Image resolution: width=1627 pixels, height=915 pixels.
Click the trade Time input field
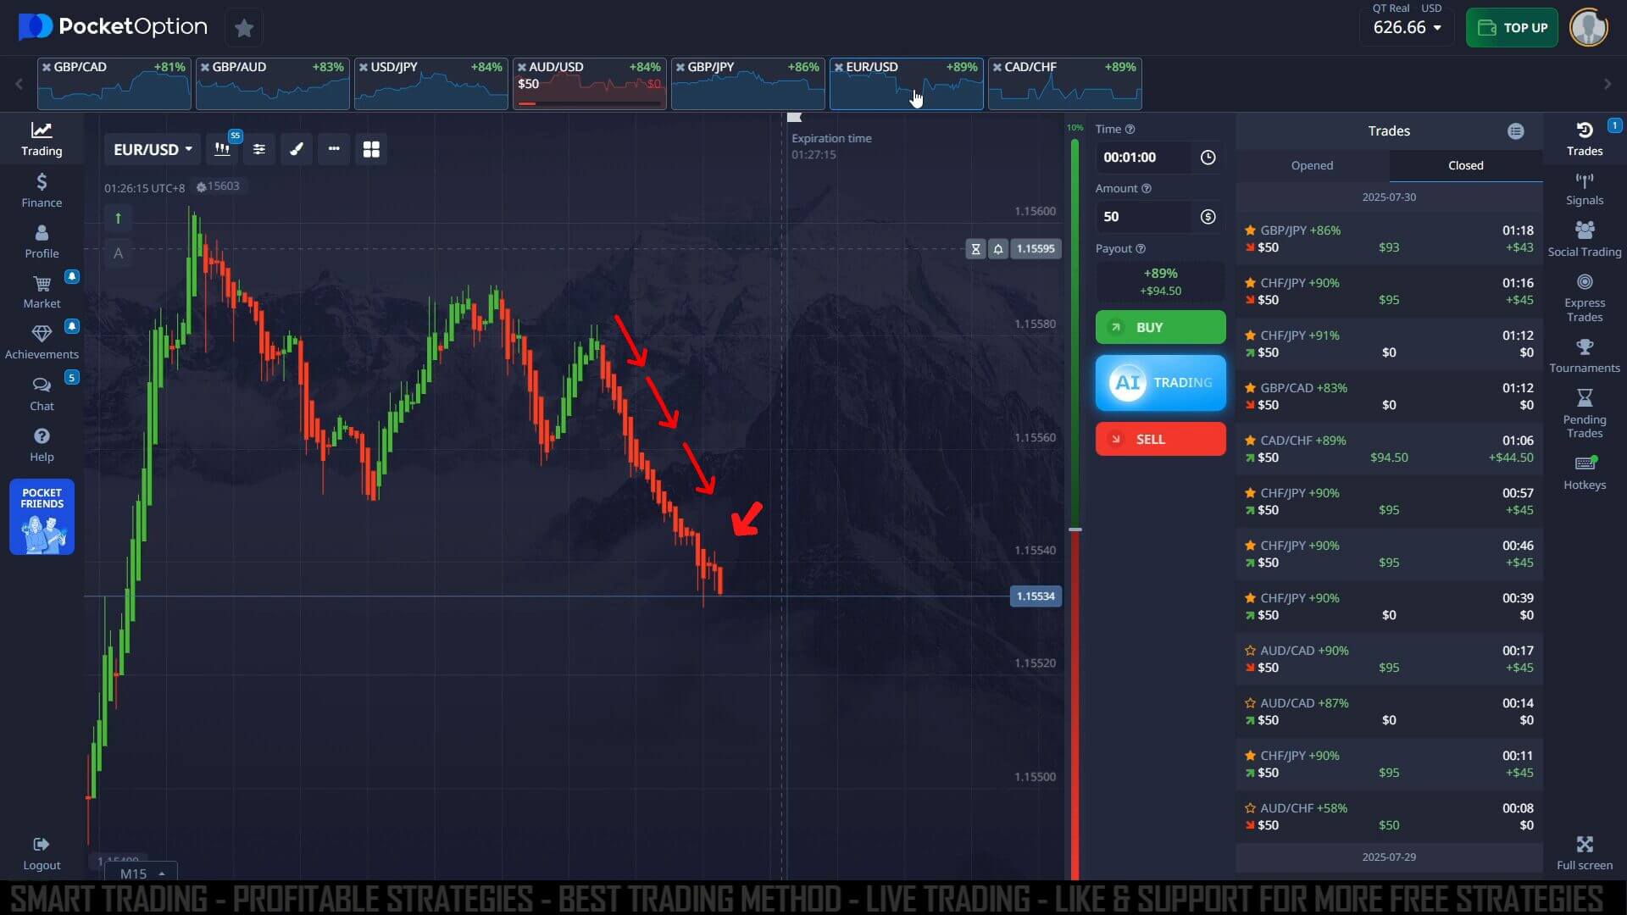pos(1143,158)
